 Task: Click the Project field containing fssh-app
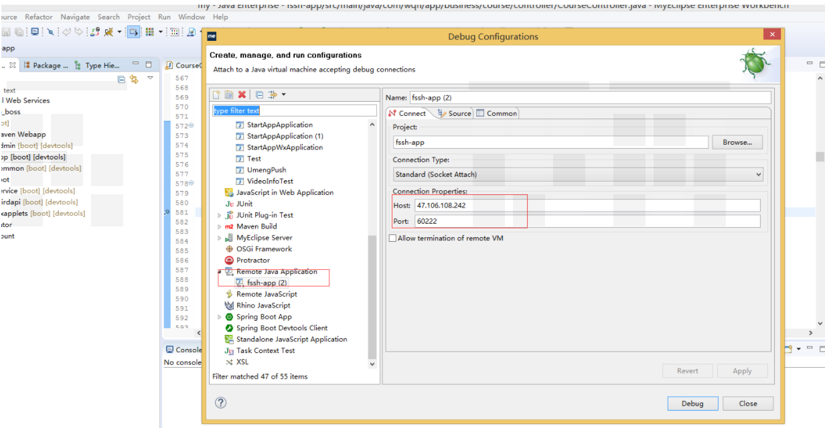pos(550,142)
